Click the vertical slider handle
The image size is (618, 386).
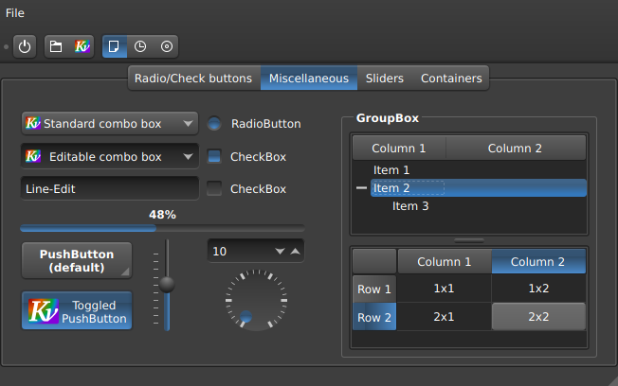167,283
